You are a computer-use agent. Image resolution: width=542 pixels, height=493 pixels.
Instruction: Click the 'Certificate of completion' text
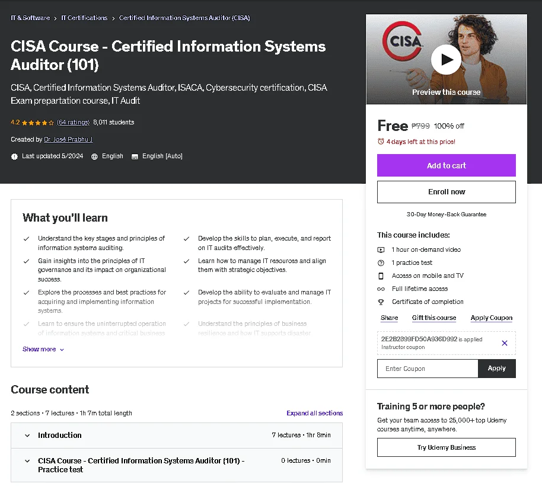coord(428,302)
